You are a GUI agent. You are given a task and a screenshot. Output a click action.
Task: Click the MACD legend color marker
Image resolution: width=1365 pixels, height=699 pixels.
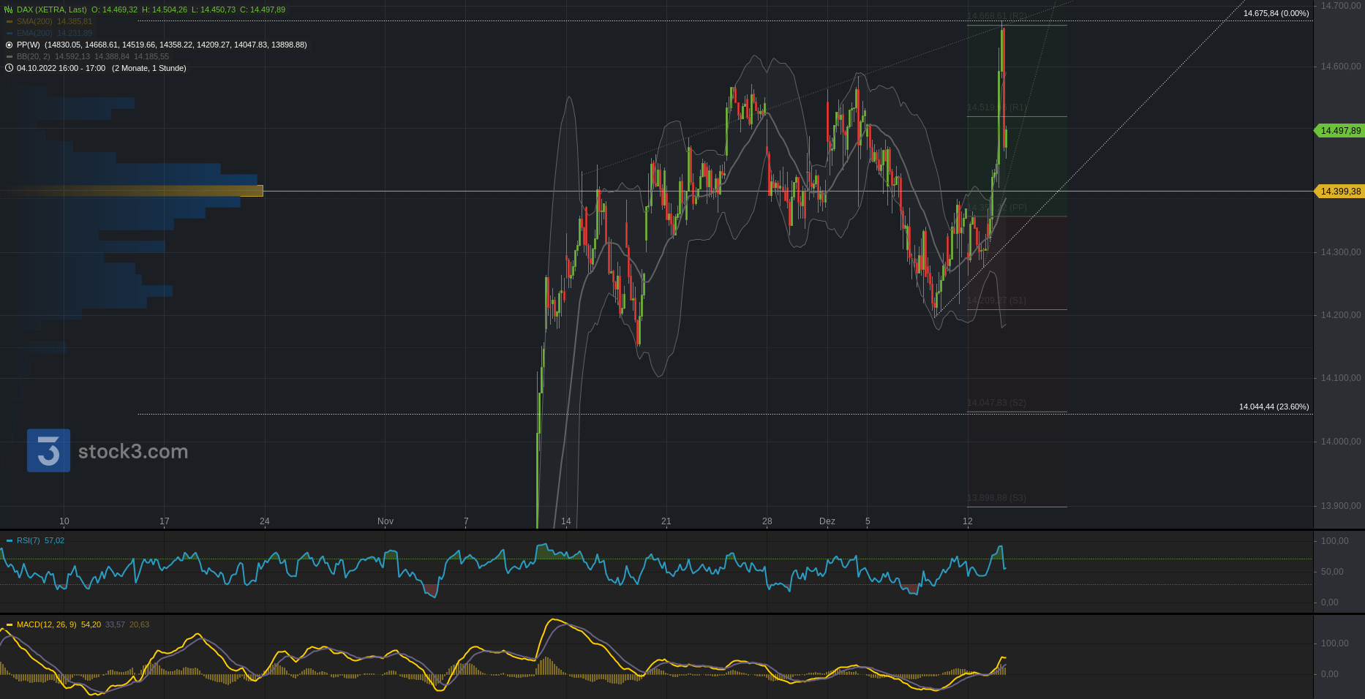10,624
